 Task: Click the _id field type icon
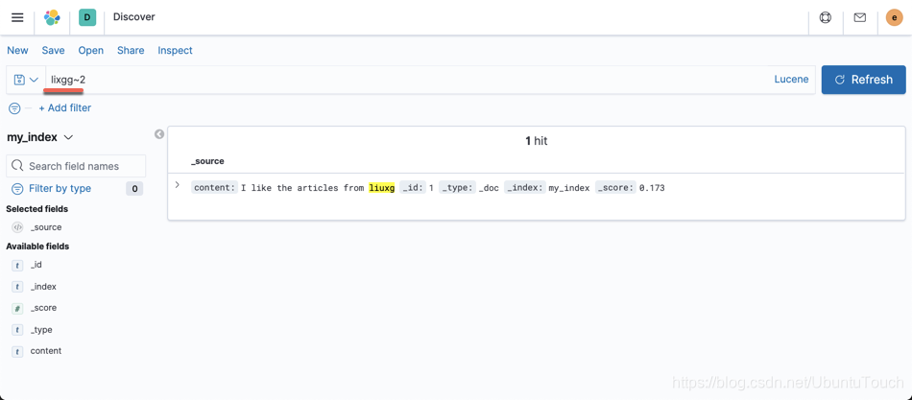point(17,265)
